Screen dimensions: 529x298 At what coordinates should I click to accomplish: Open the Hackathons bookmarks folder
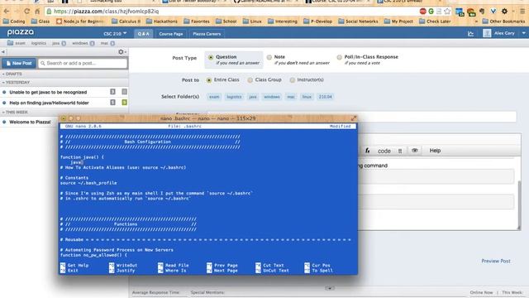(162, 22)
